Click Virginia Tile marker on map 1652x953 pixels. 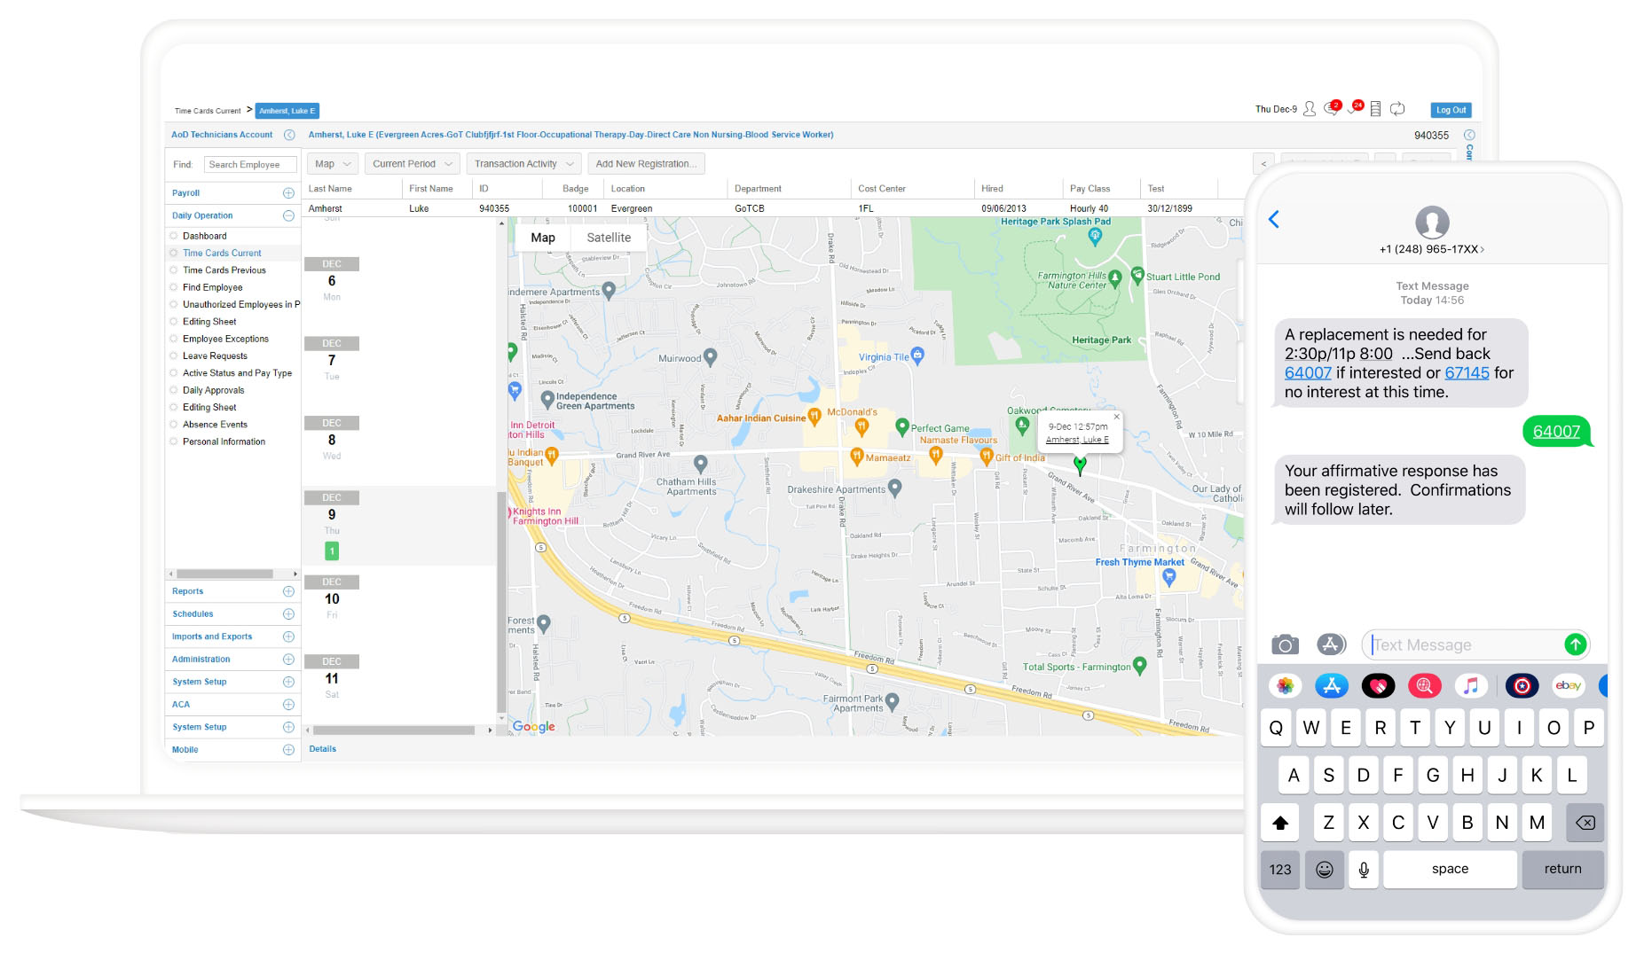pos(917,355)
